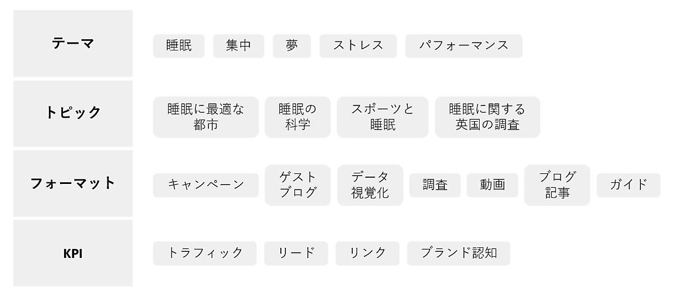Select the ブランド認知 KPI tag
The height and width of the screenshot is (295, 674).
click(458, 253)
